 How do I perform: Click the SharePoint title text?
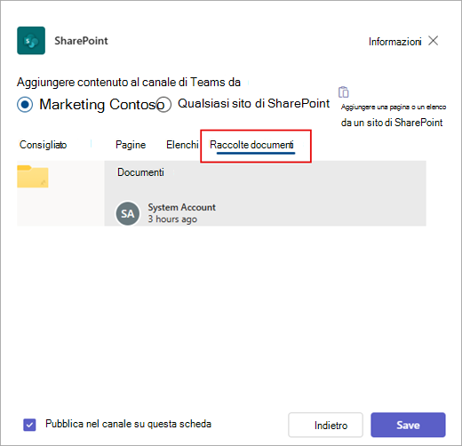81,41
